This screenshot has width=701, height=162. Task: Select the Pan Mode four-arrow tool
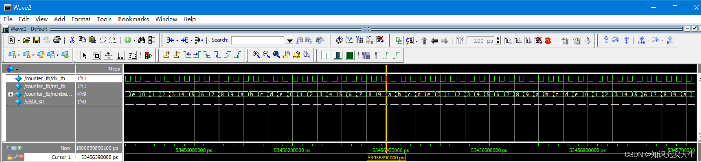(x=108, y=56)
